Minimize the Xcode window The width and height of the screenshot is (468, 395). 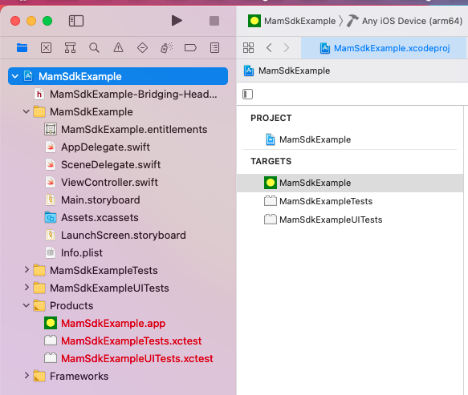[x=31, y=21]
